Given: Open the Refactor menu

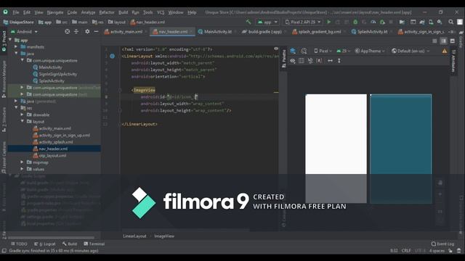Looking at the screenshot, I should pyautogui.click(x=107, y=12).
